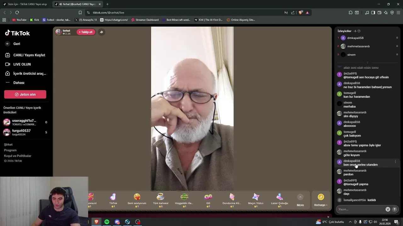Open a new browser tab with plus
The height and width of the screenshot is (226, 403).
click(107, 4)
